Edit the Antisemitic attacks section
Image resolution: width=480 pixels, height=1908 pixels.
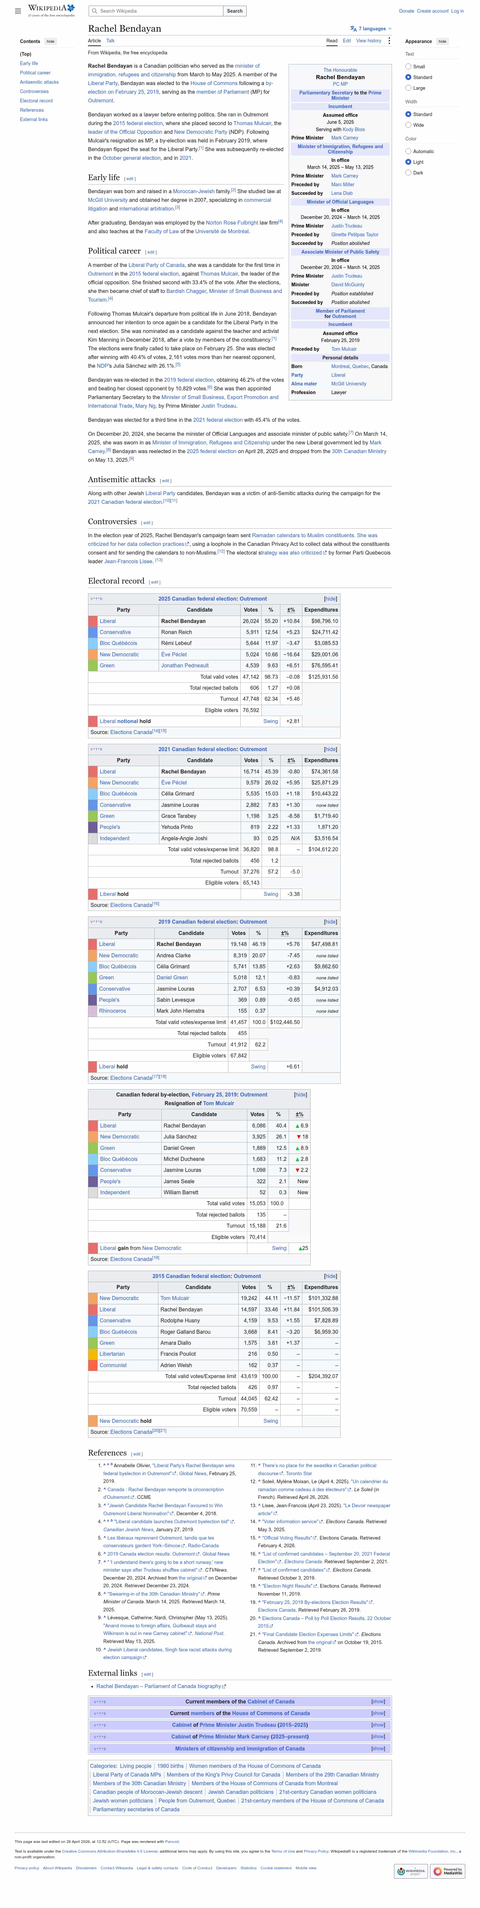pos(166,481)
